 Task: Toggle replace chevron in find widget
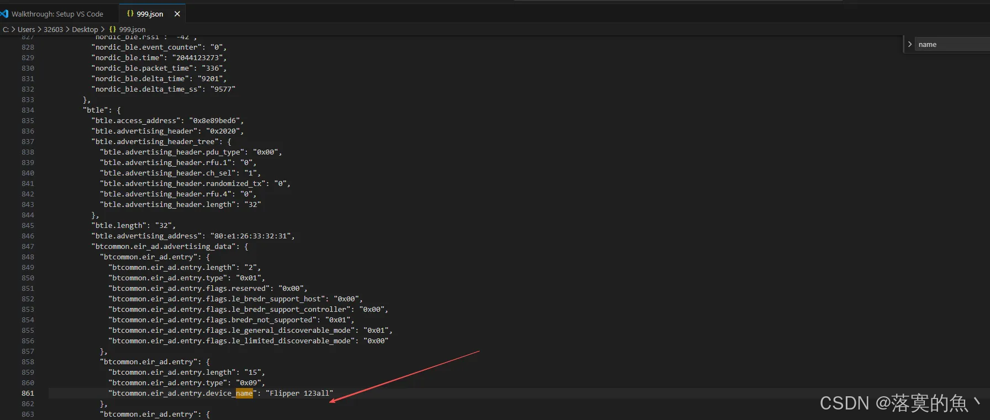[x=909, y=44]
